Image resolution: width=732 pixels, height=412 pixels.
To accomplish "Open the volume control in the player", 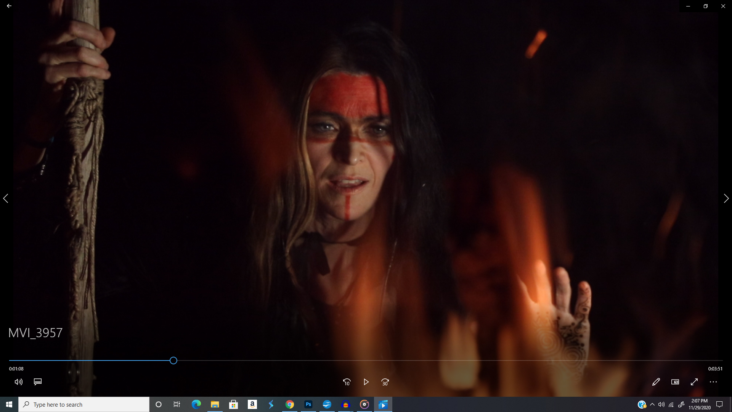I will [x=19, y=382].
